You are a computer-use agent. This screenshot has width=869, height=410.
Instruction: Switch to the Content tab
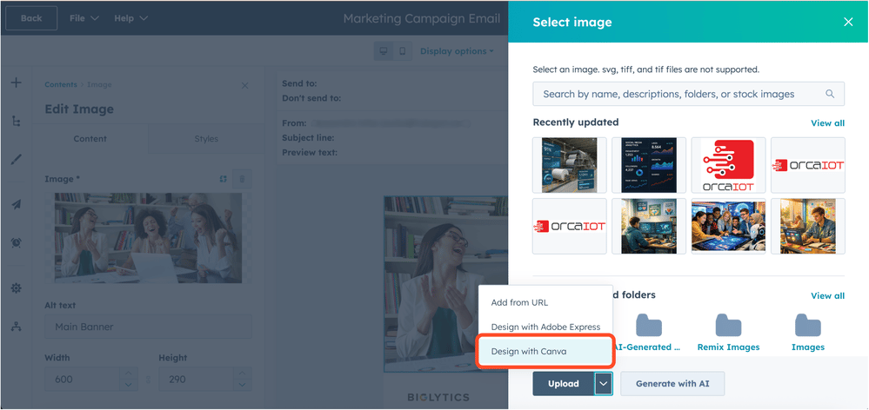pyautogui.click(x=90, y=139)
